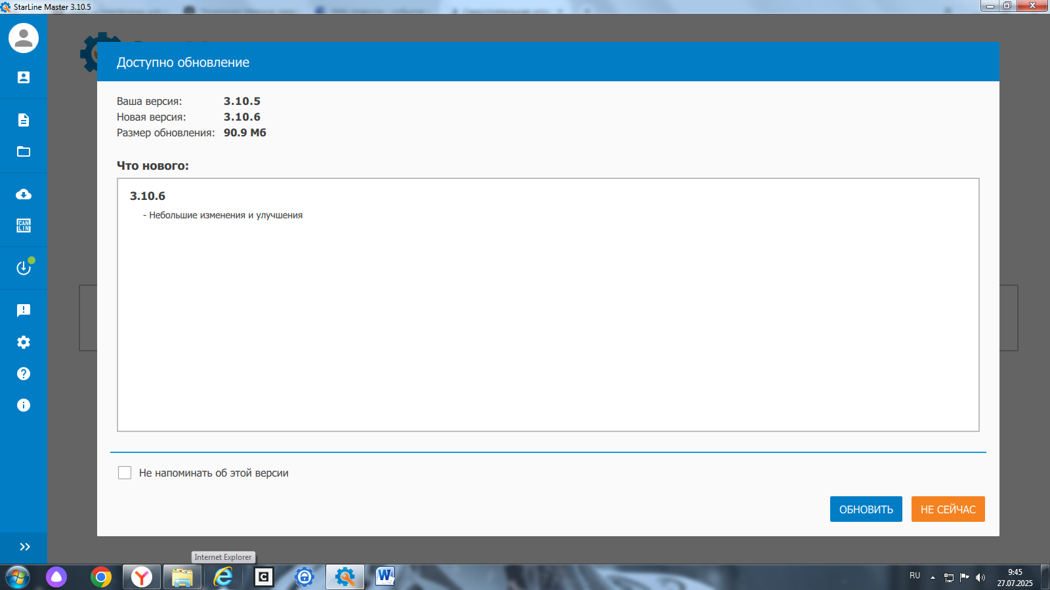Open Windows Explorer folder in taskbar
Viewport: 1050px width, 590px height.
182,577
